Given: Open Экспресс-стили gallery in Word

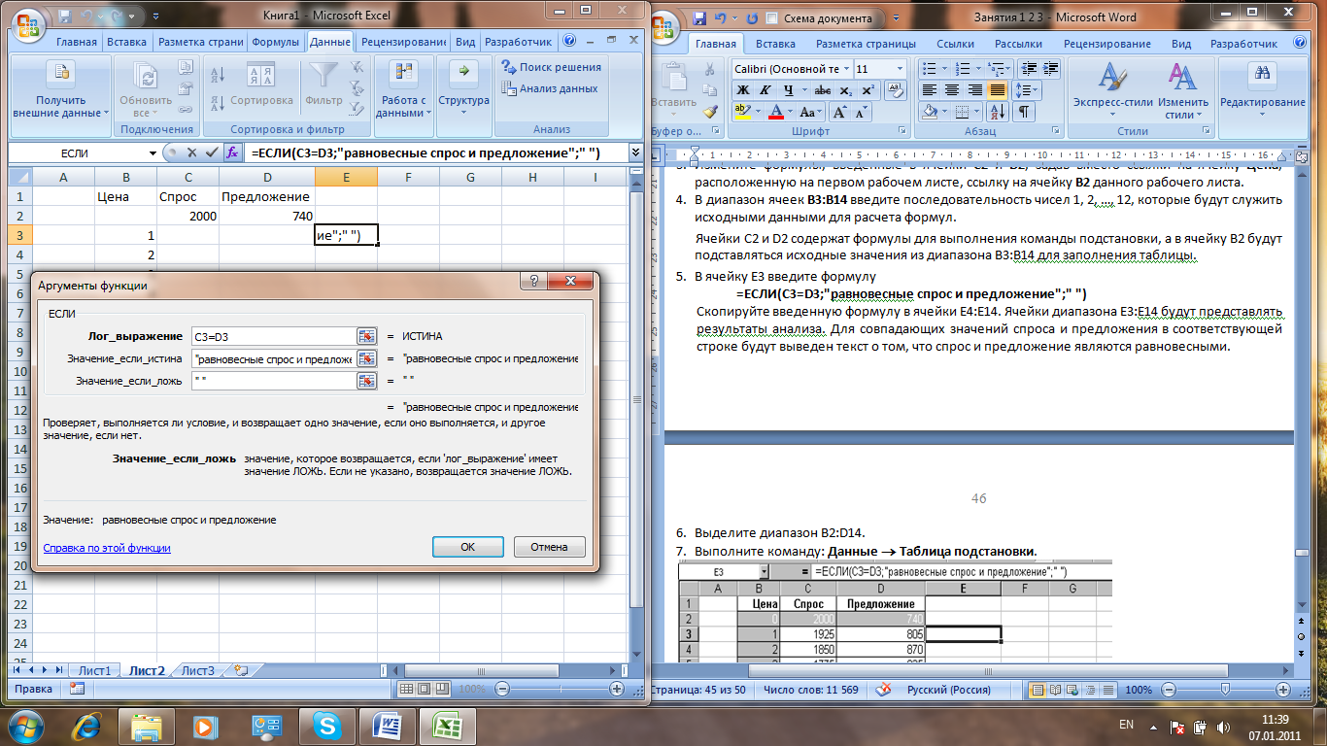Looking at the screenshot, I should point(1112,89).
